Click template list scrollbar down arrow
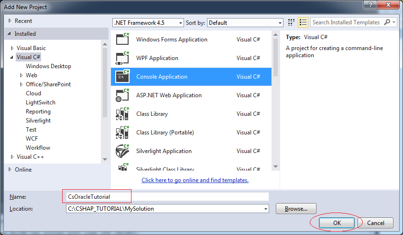403x235 pixels. click(x=275, y=166)
